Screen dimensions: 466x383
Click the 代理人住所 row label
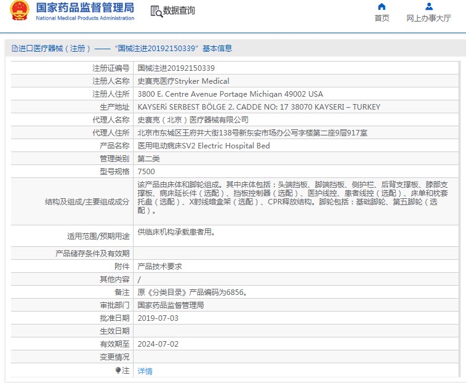coord(111,133)
